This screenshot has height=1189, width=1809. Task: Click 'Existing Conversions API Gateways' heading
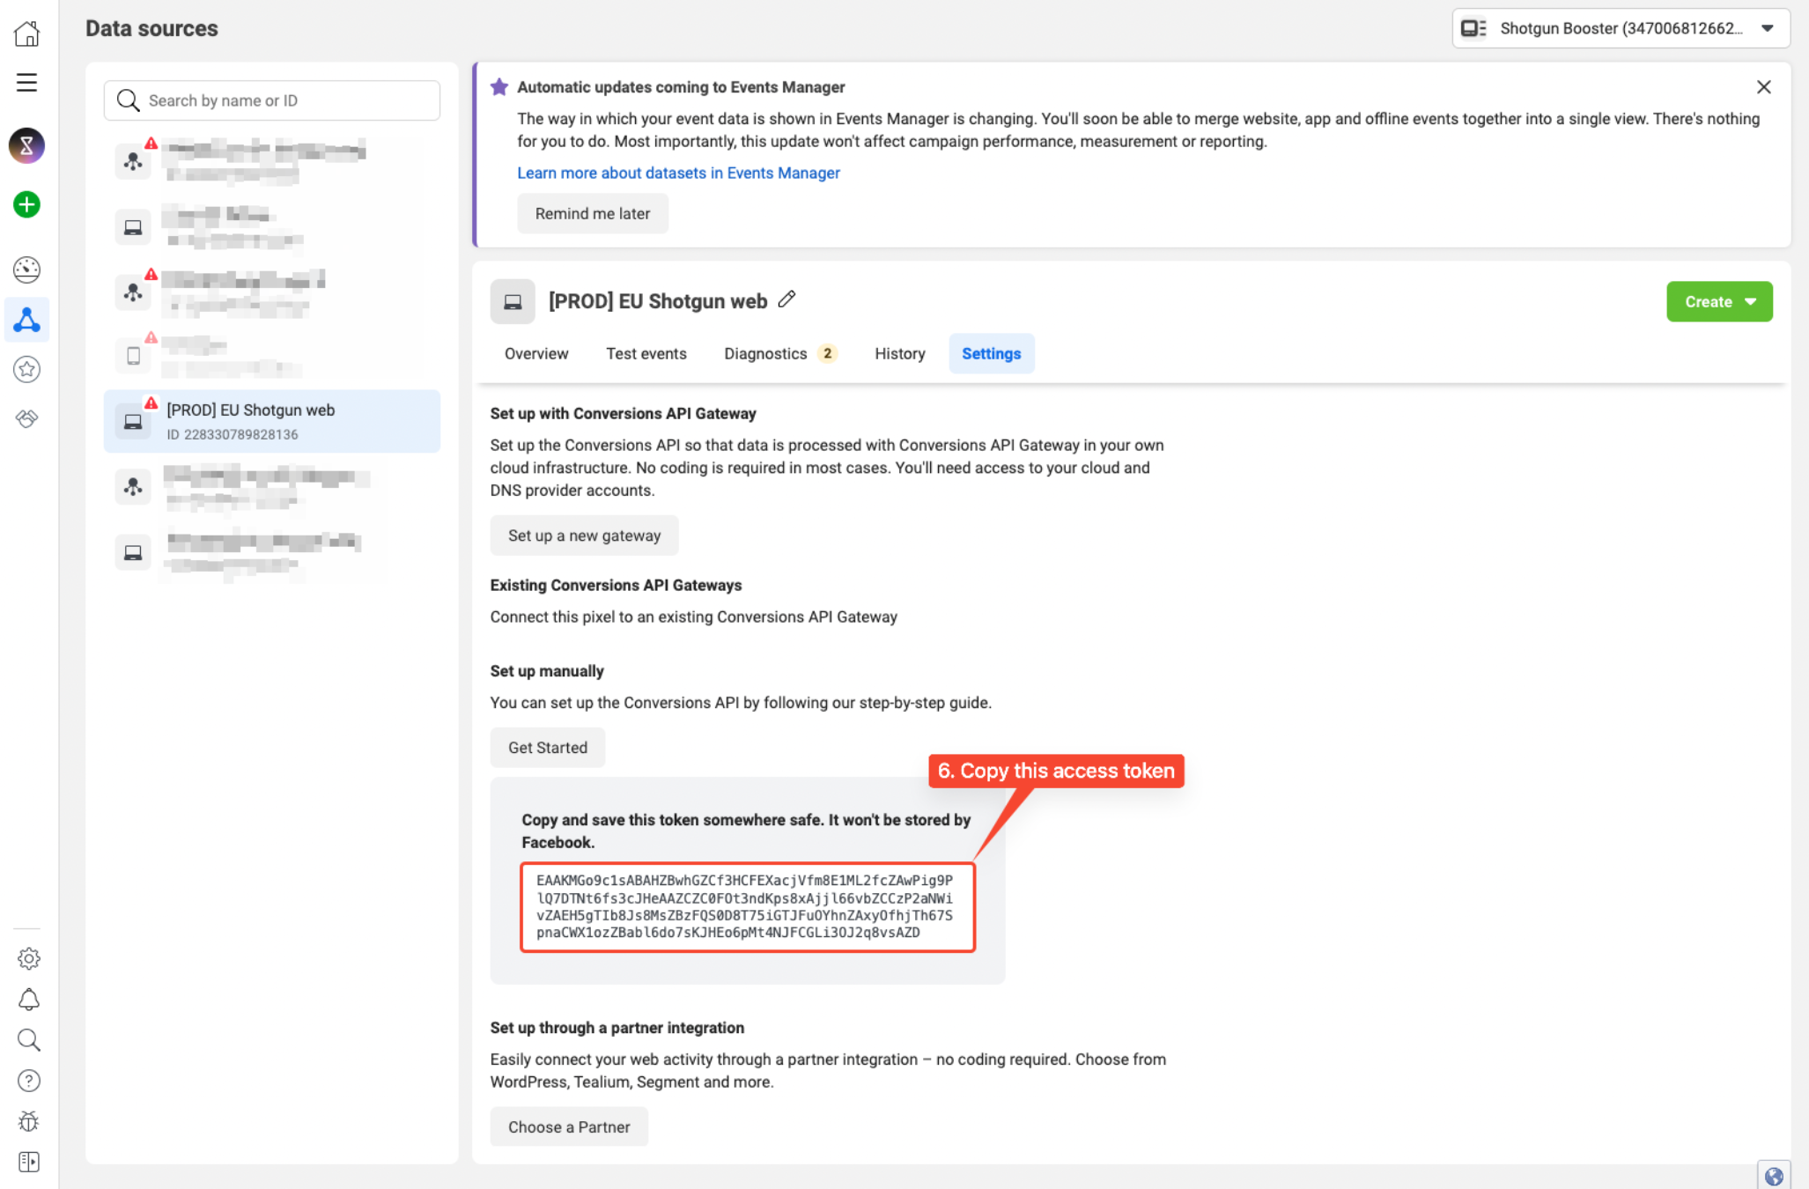(x=616, y=585)
